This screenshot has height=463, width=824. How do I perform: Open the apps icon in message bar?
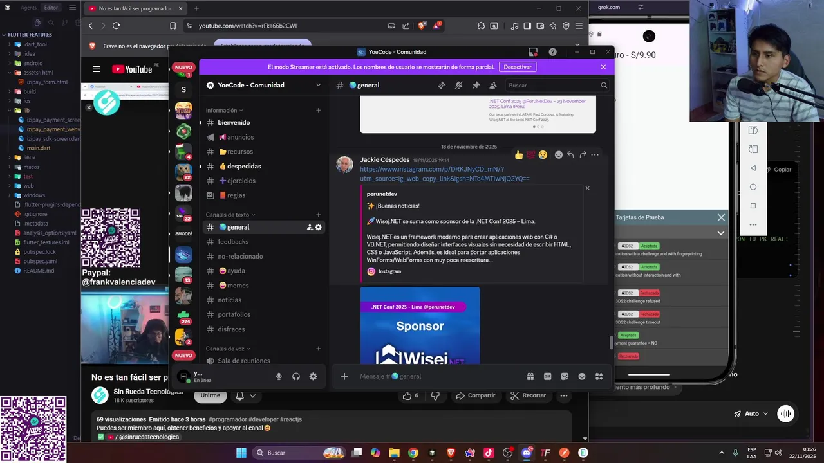tap(599, 376)
